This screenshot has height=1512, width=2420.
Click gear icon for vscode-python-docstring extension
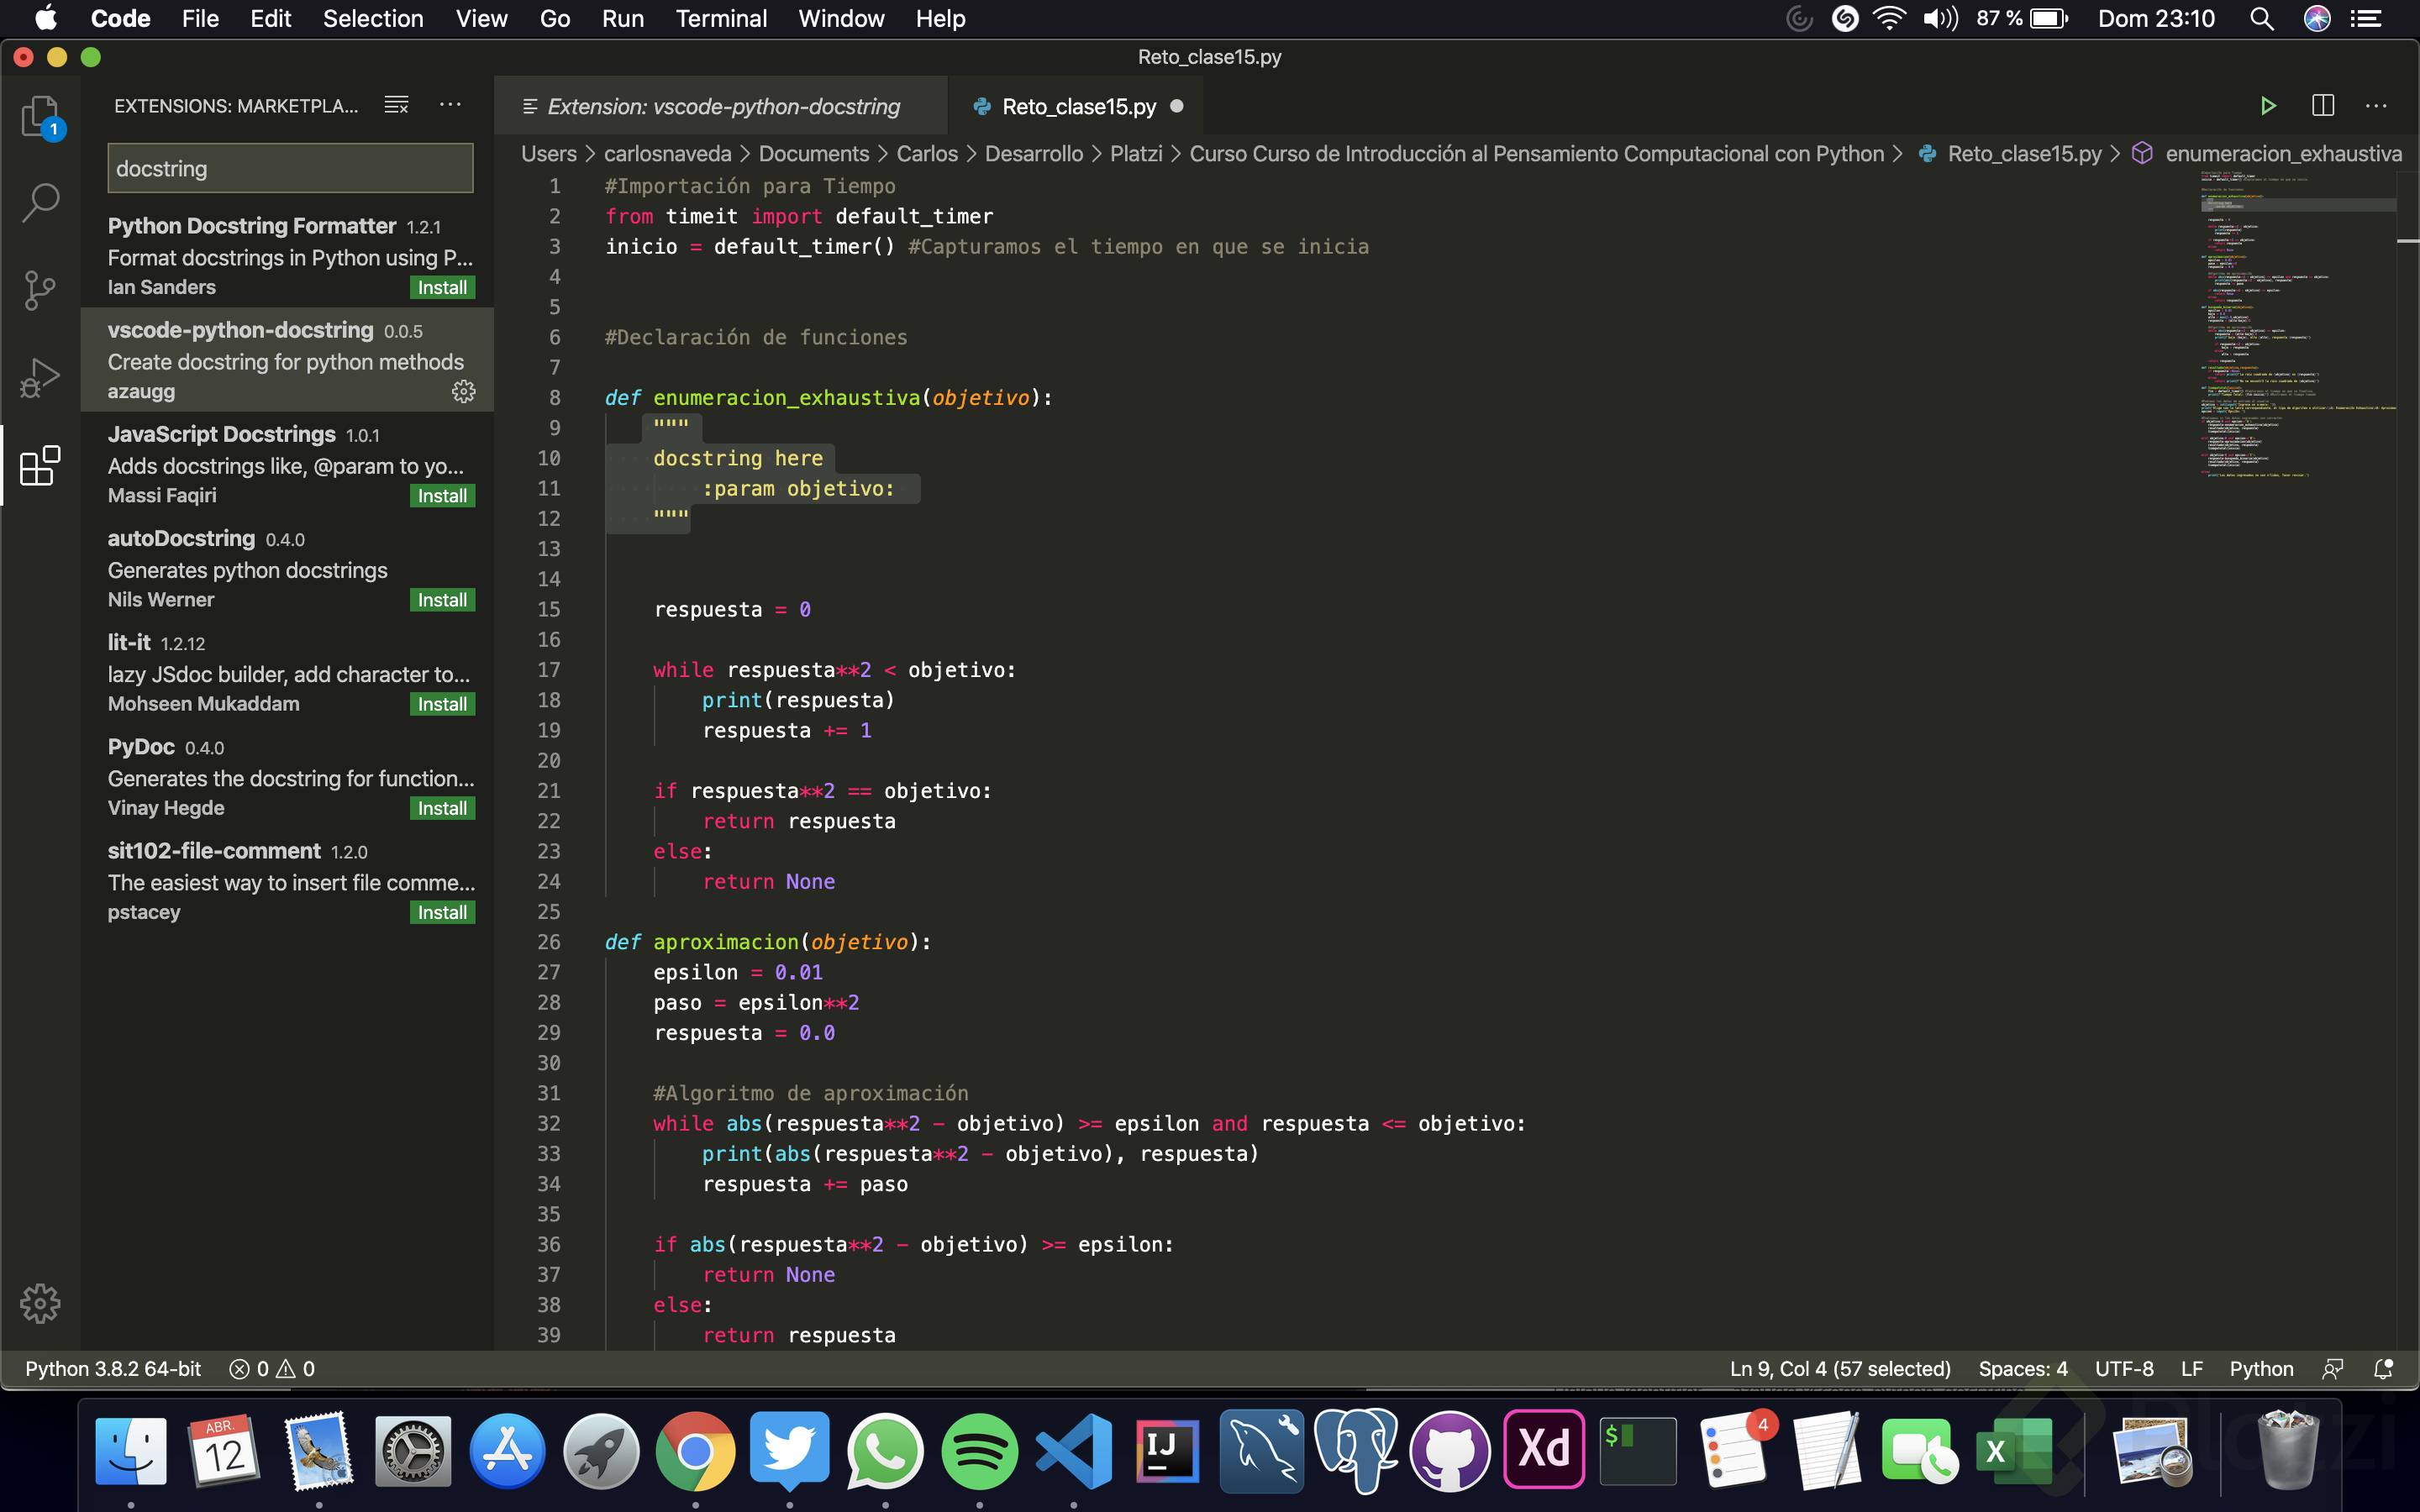[463, 391]
